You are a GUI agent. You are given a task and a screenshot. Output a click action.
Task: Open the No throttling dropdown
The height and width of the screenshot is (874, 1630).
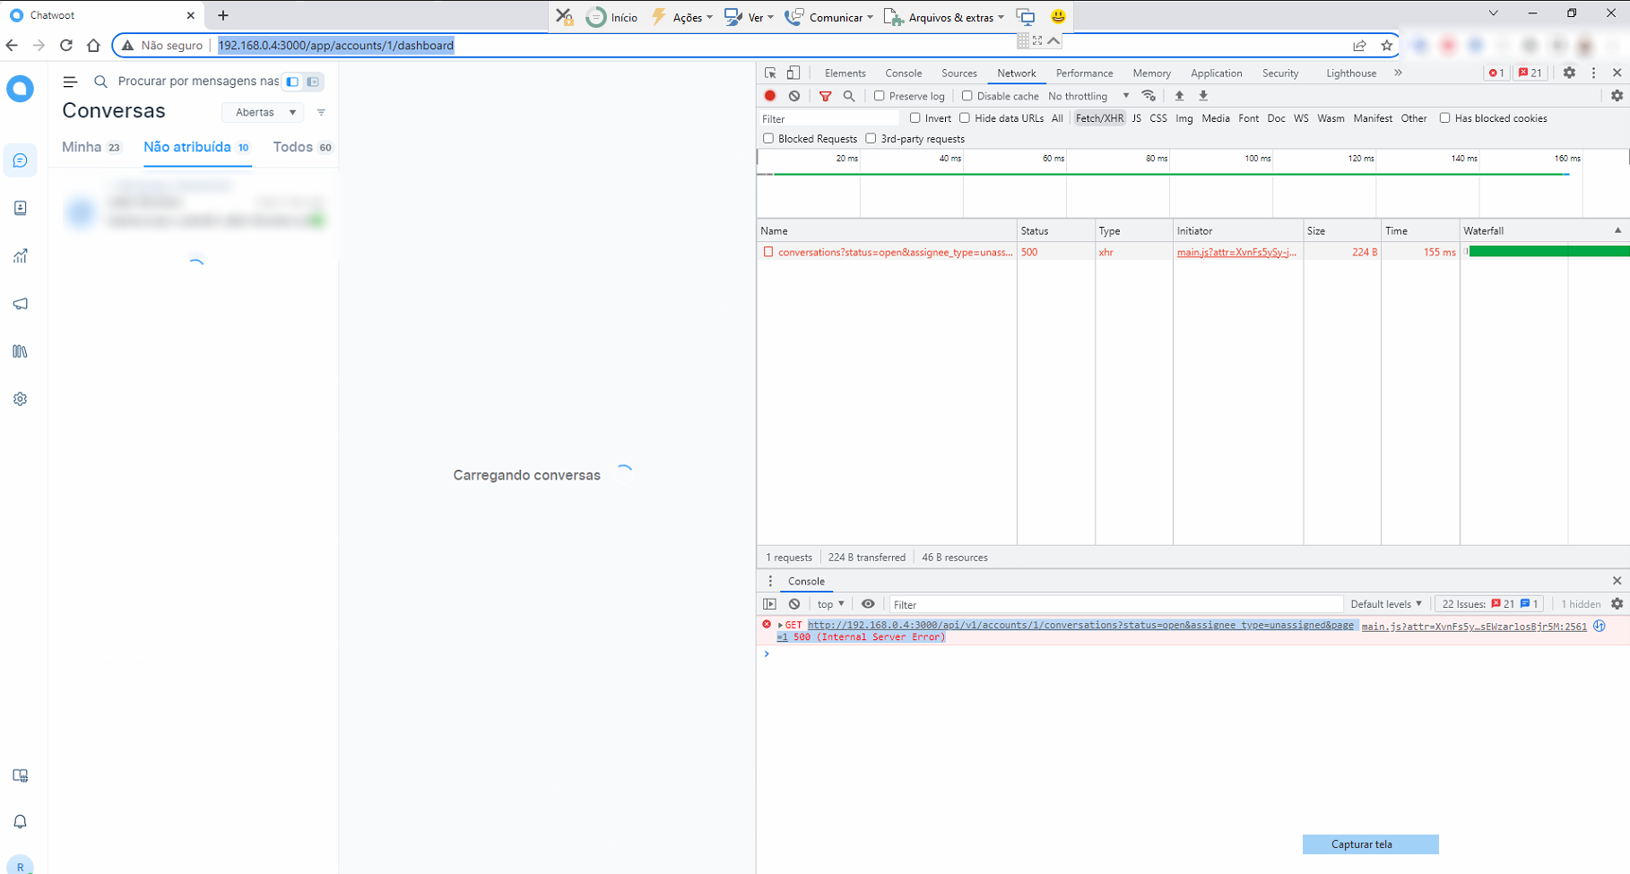pyautogui.click(x=1084, y=95)
